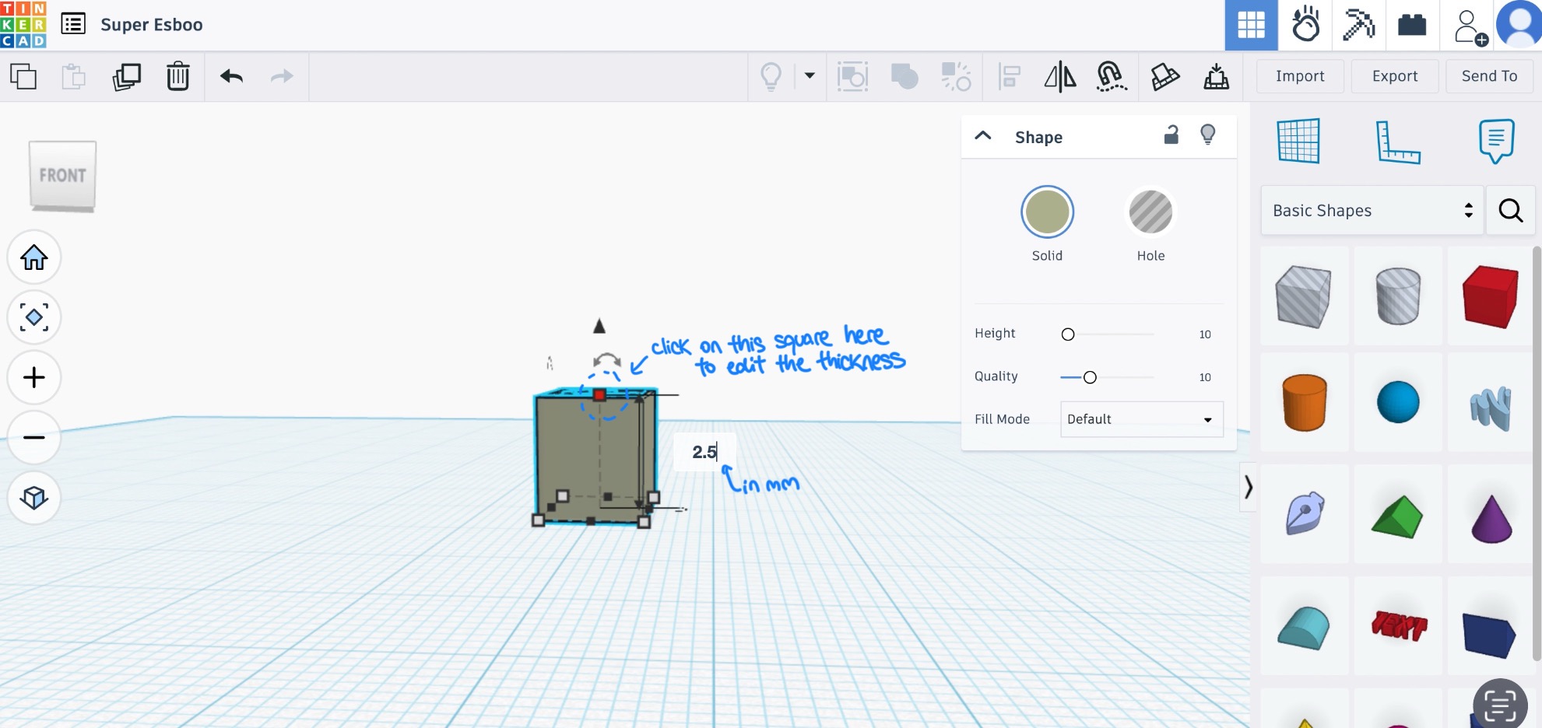
Task: Click Fit all in view icon
Action: tap(34, 317)
